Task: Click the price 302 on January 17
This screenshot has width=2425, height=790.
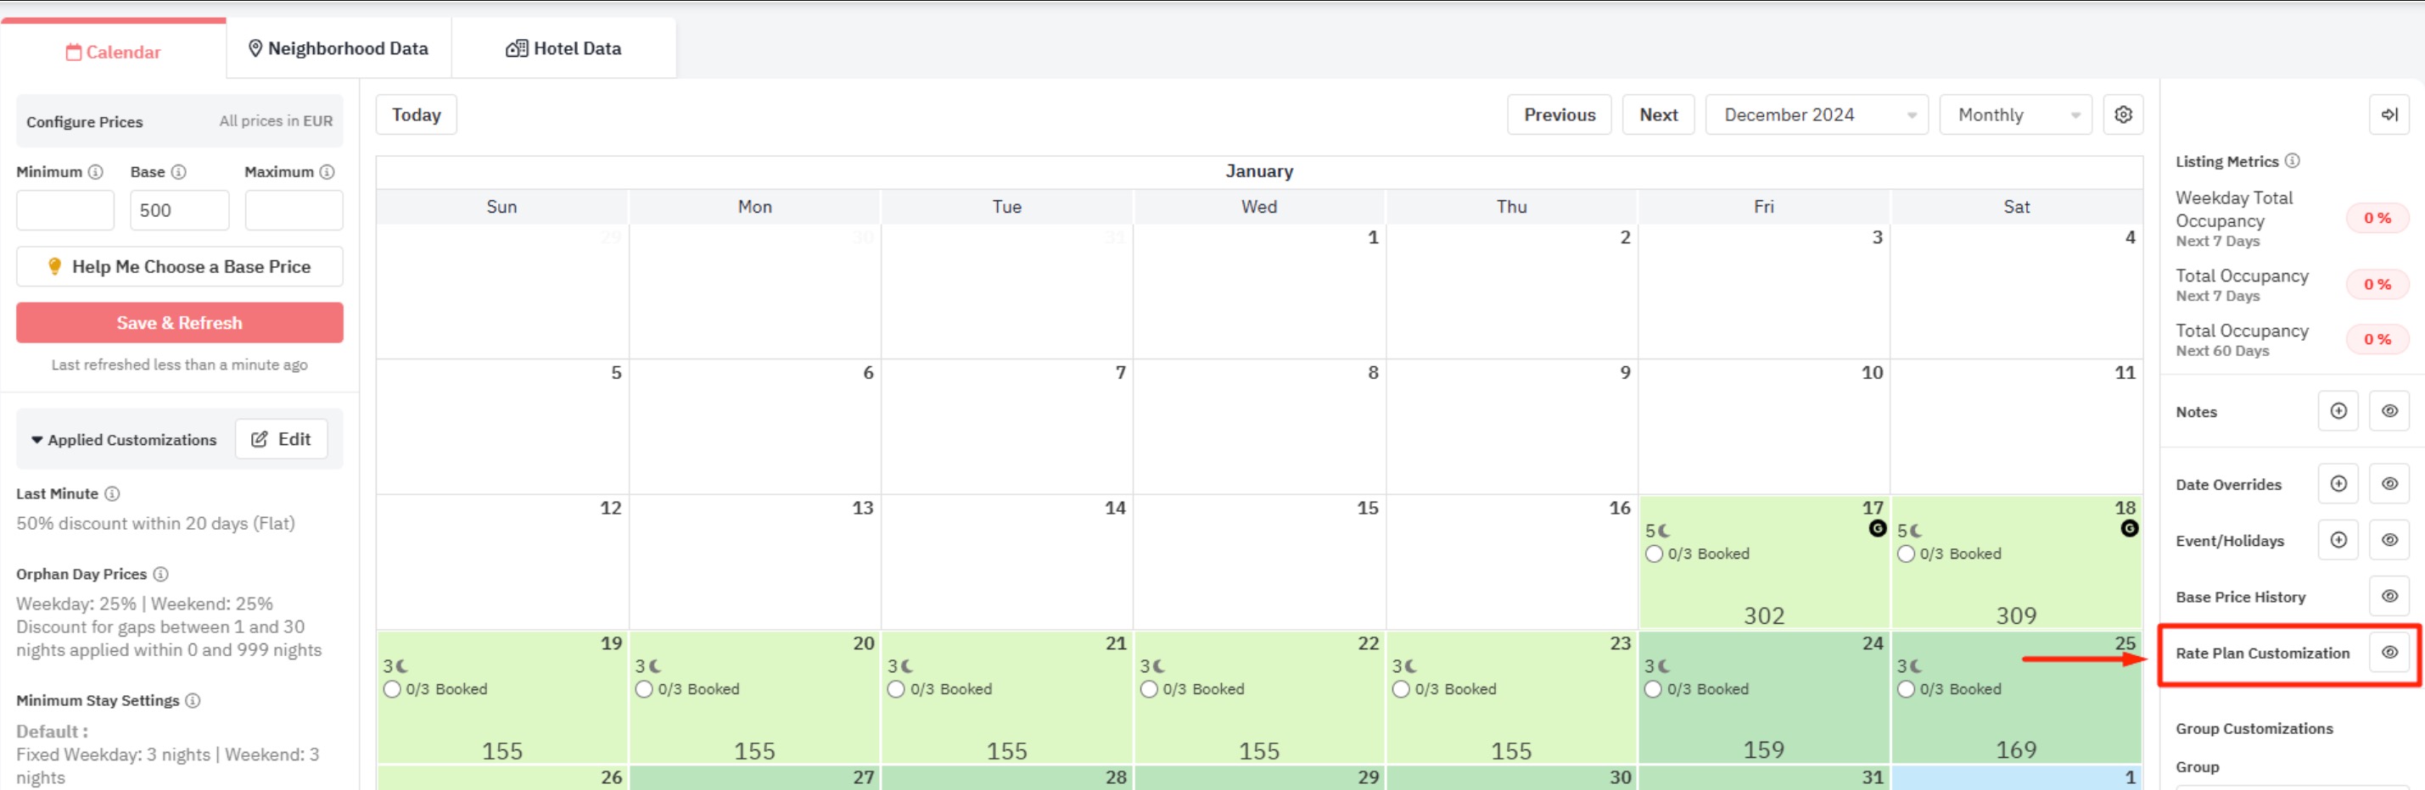Action: 1763,616
